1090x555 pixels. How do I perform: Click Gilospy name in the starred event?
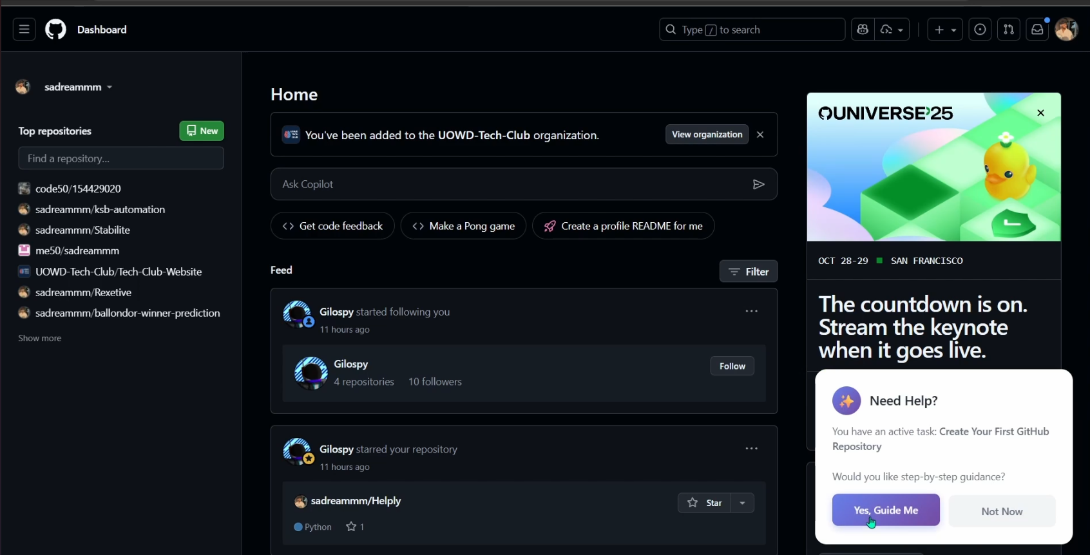(336, 449)
